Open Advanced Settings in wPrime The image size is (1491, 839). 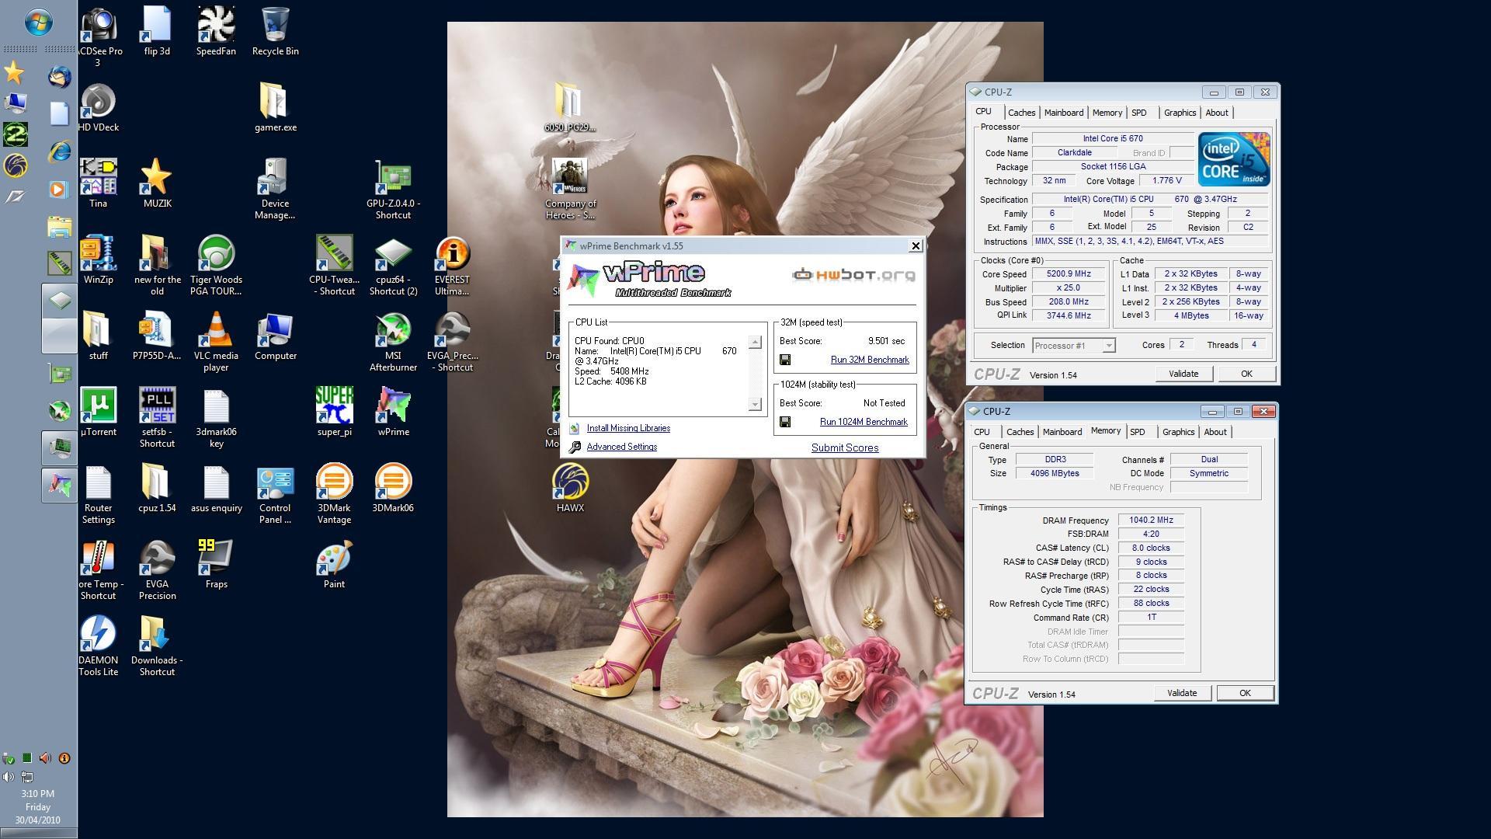coord(621,447)
